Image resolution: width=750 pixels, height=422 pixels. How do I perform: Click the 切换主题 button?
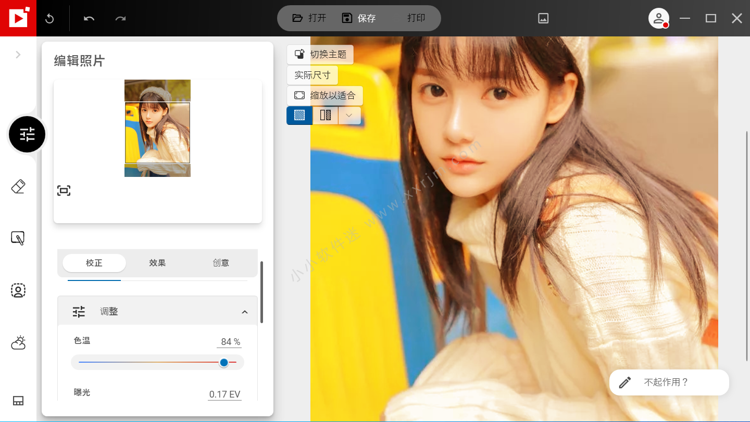coord(320,54)
